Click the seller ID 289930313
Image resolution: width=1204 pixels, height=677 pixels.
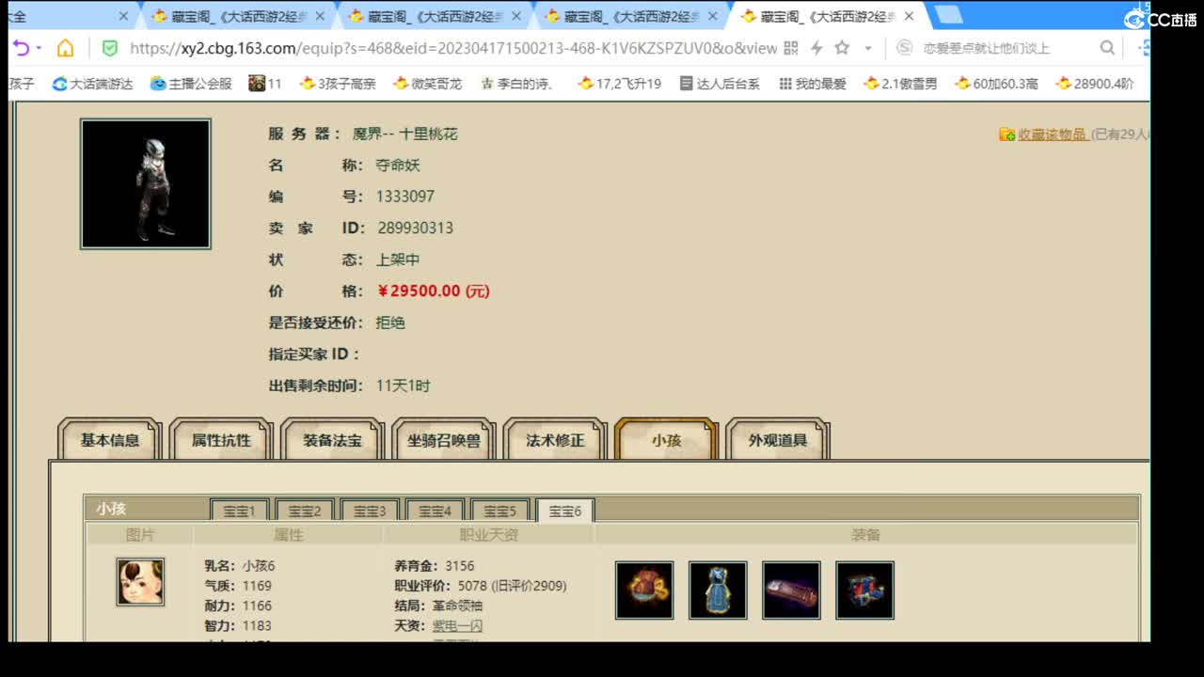[415, 228]
